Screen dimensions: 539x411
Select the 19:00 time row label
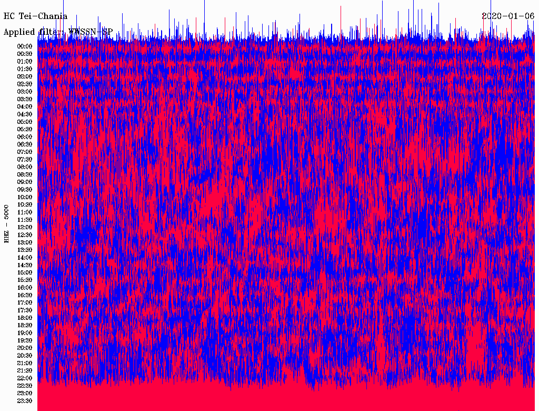[x=25, y=333]
